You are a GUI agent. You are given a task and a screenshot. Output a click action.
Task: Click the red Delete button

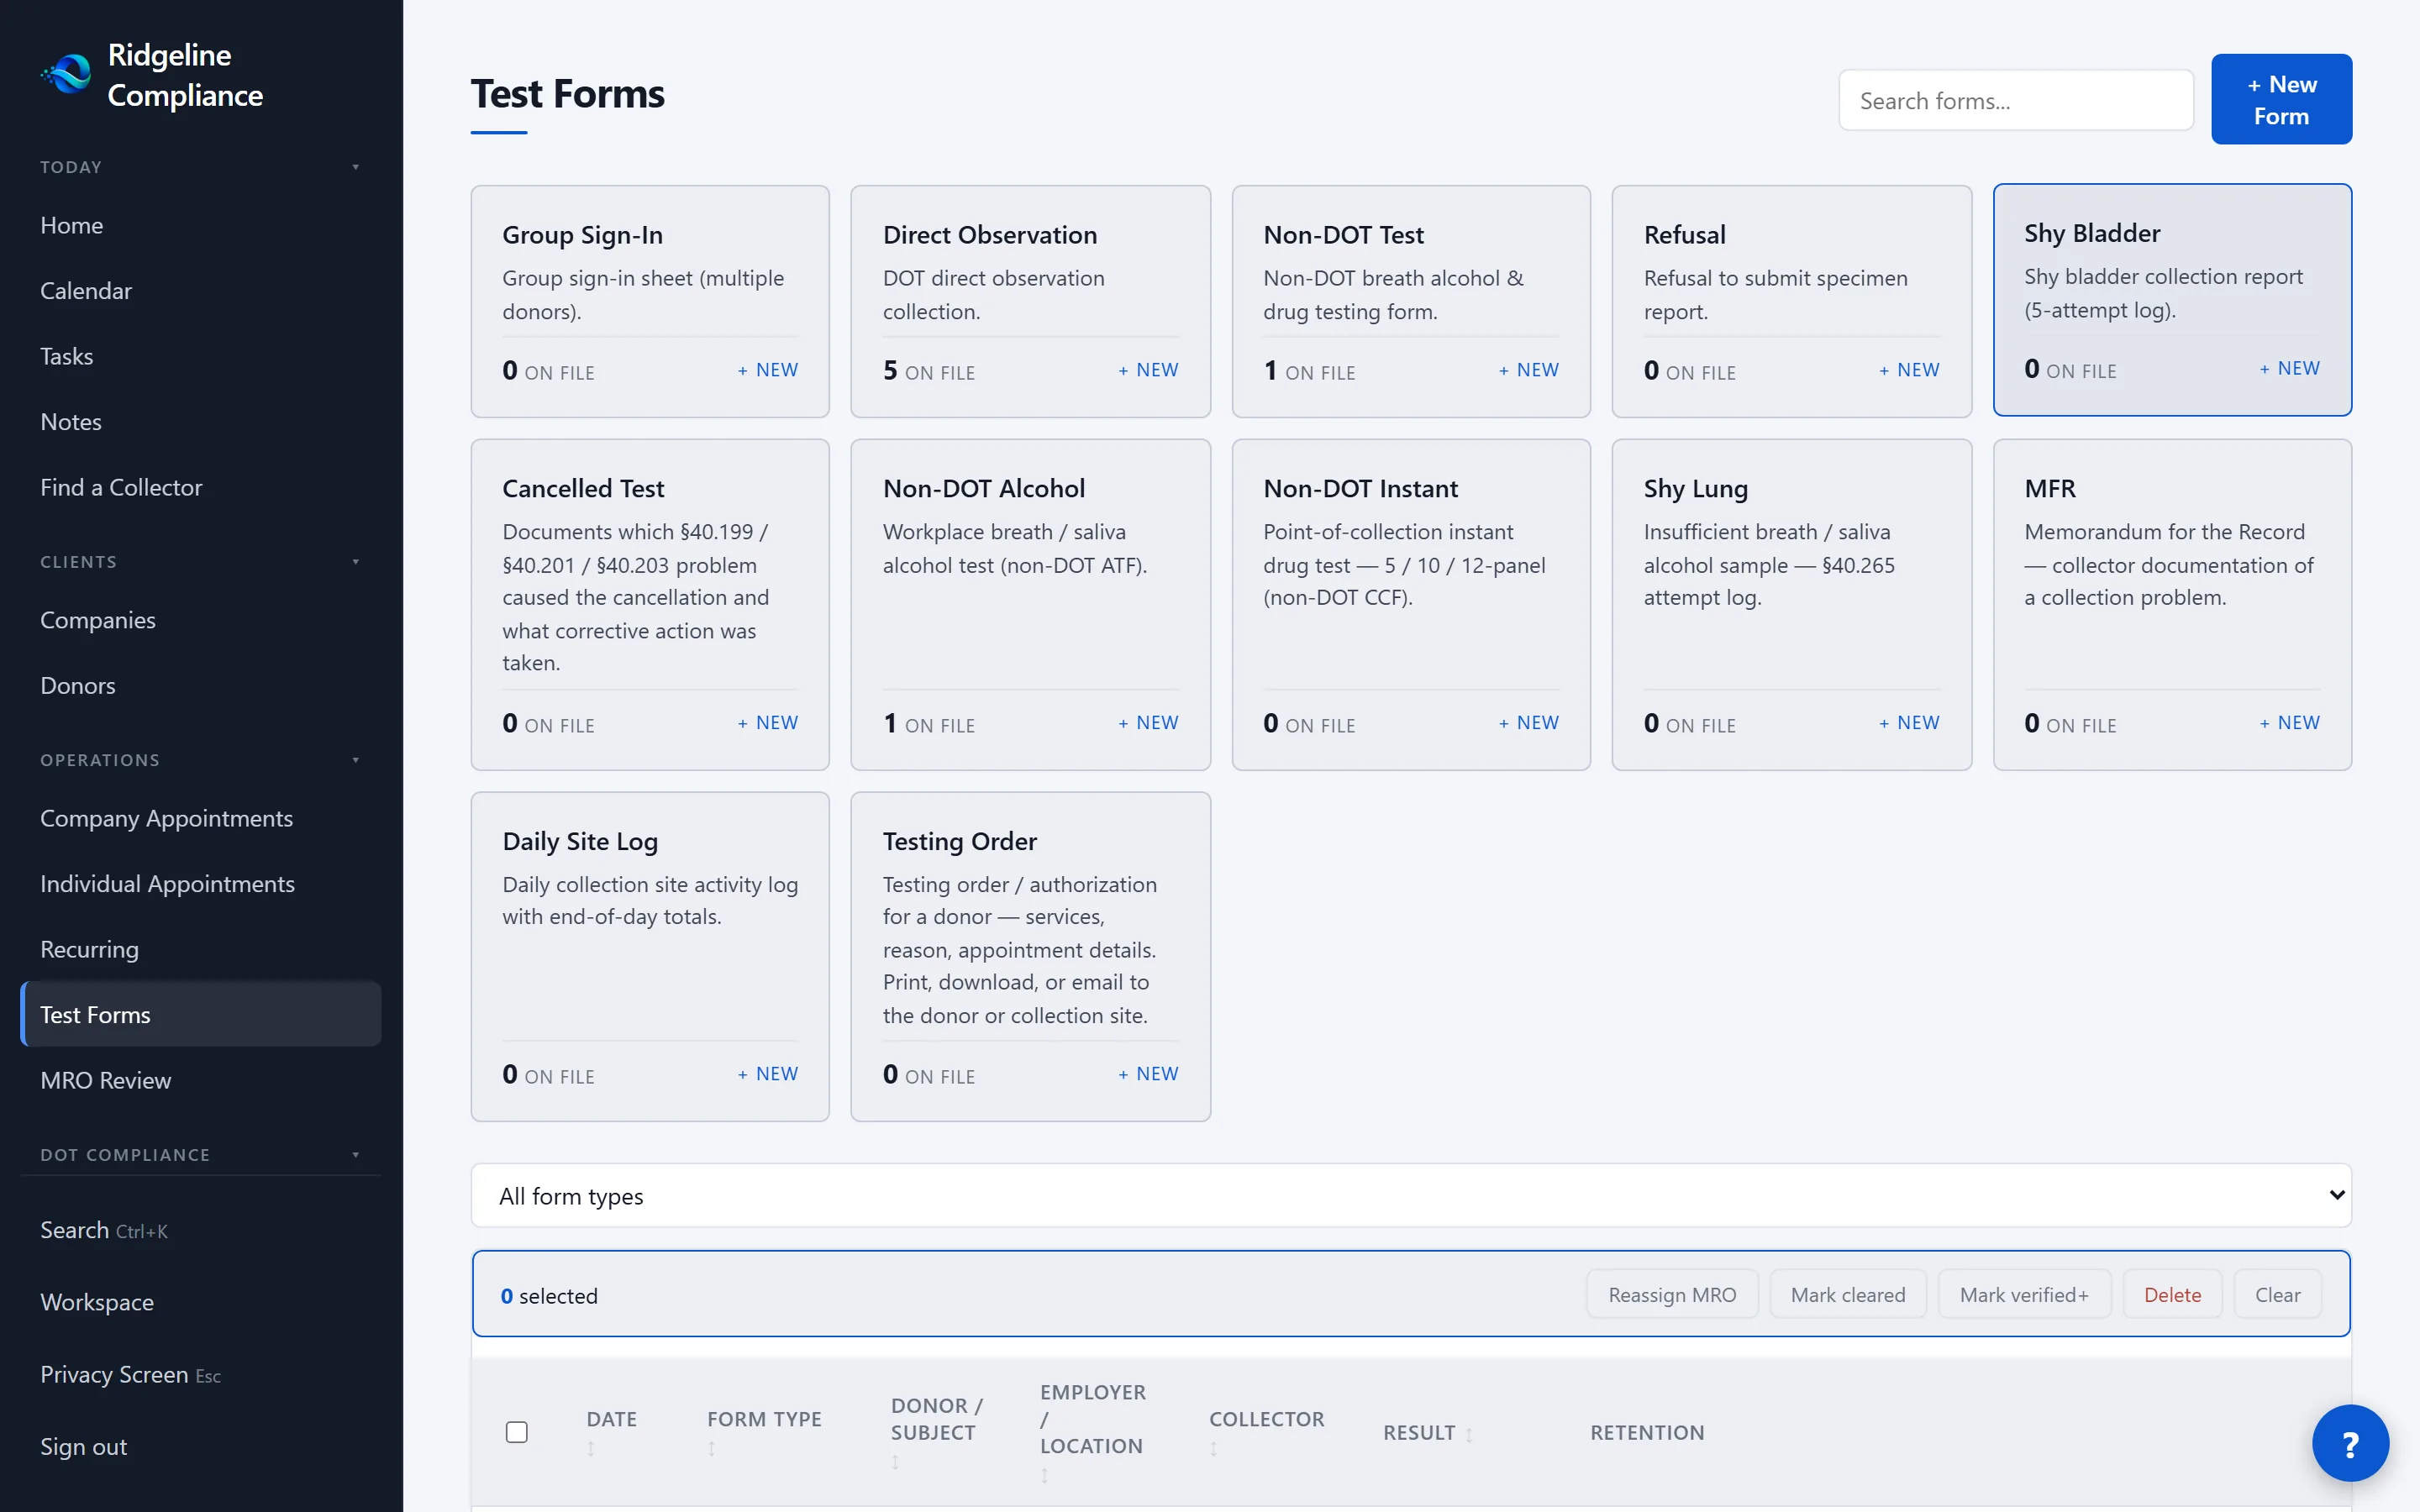tap(2172, 1295)
